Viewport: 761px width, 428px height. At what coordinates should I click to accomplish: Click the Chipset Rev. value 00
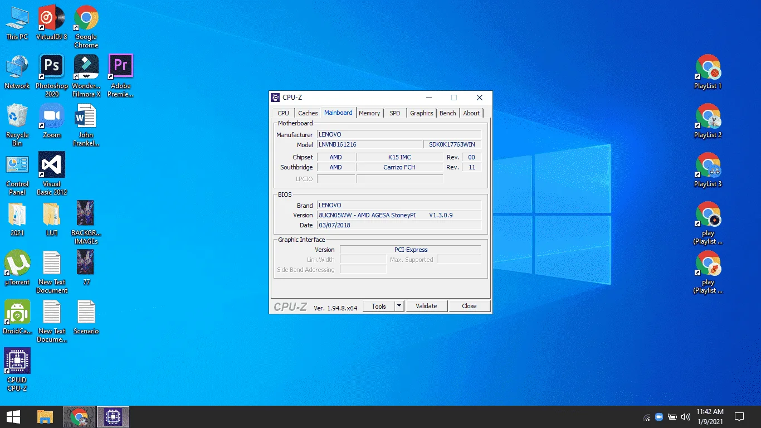point(472,157)
